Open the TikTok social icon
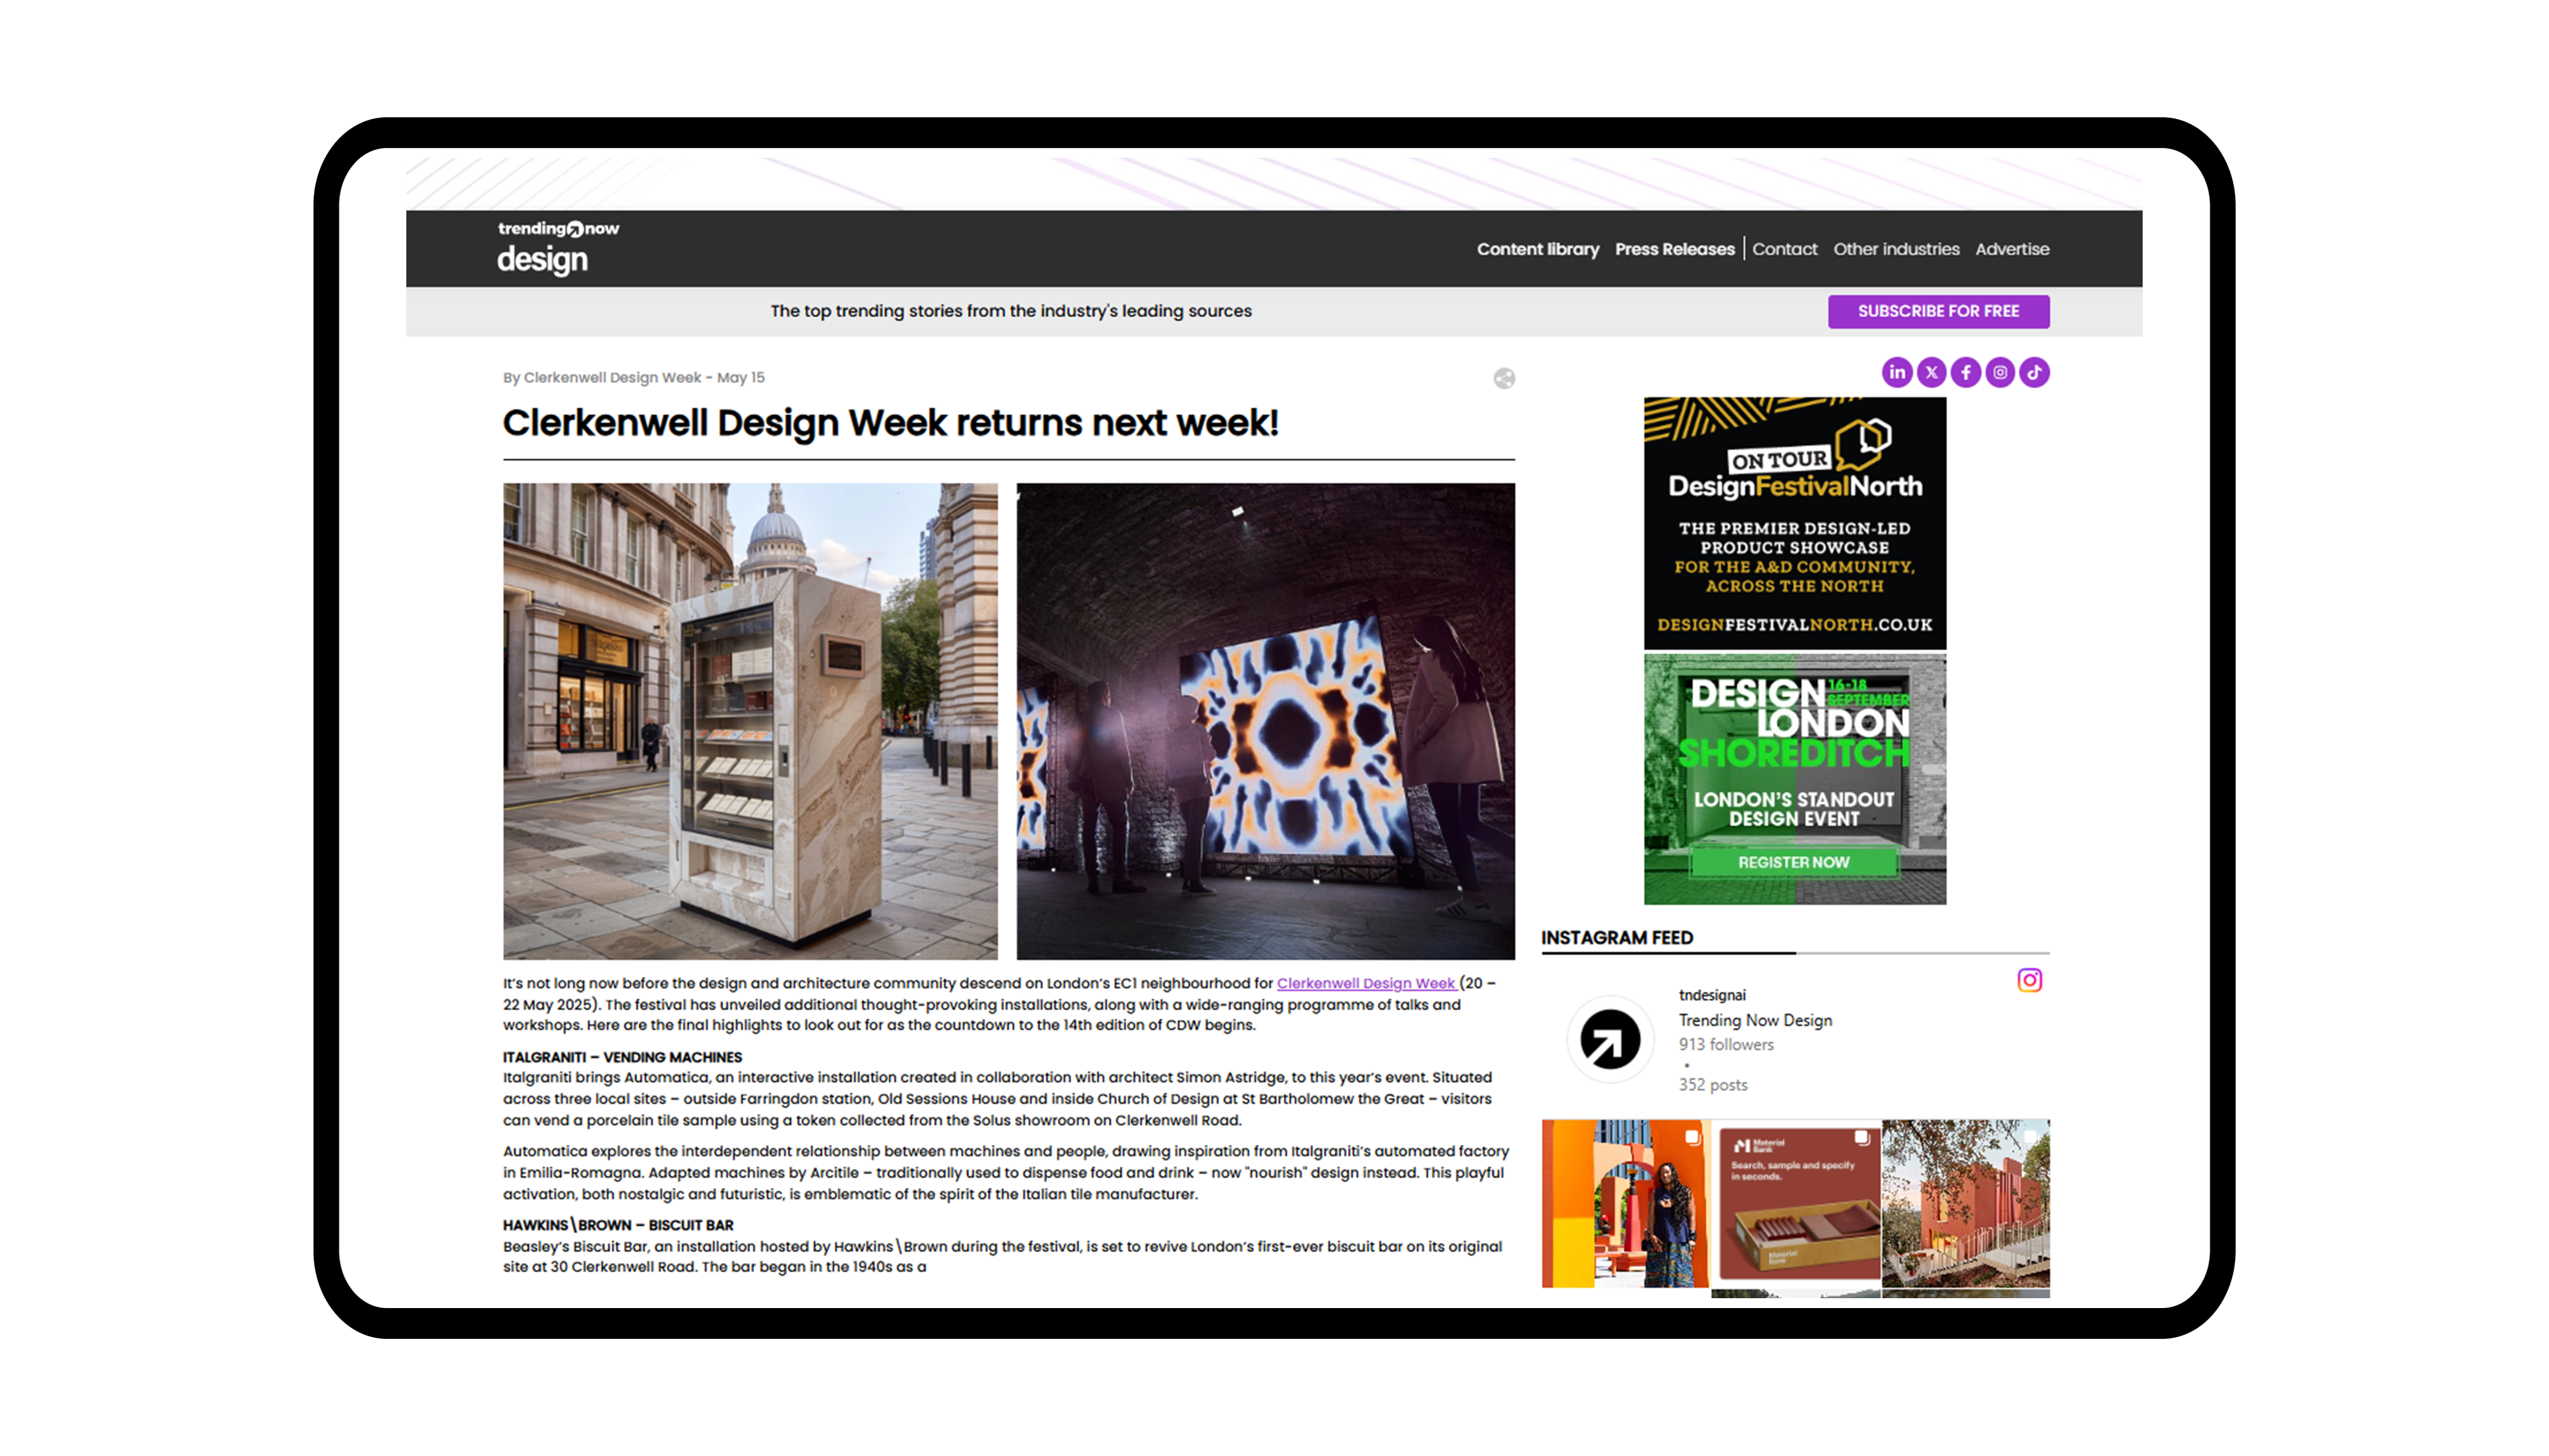The width and height of the screenshot is (2549, 1456). click(x=2033, y=372)
